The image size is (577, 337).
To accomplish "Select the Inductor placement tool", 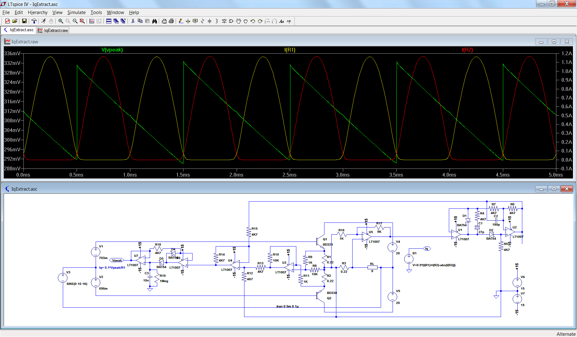I will pos(217,21).
